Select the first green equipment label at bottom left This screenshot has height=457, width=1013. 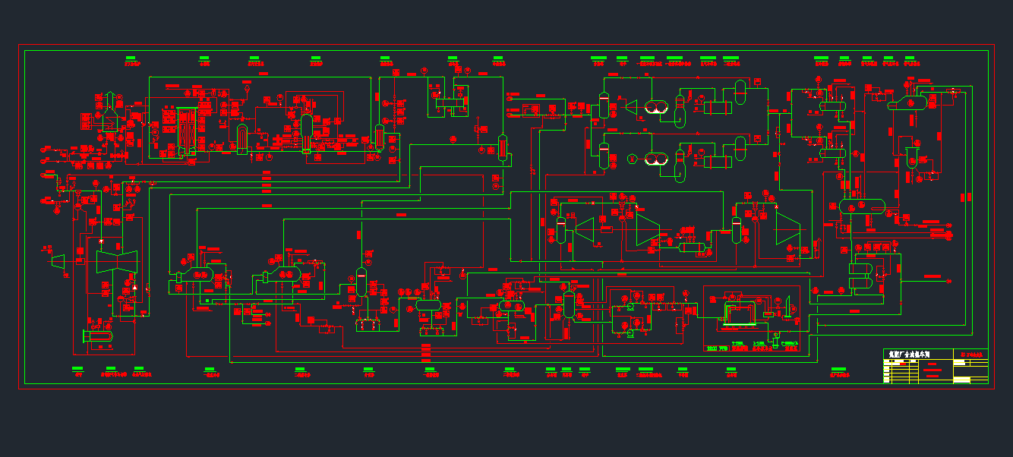tap(77, 369)
